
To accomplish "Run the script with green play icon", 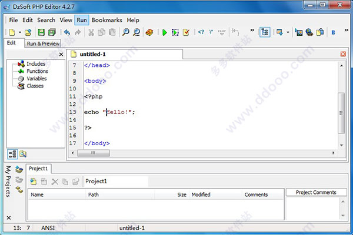I will click(165, 32).
